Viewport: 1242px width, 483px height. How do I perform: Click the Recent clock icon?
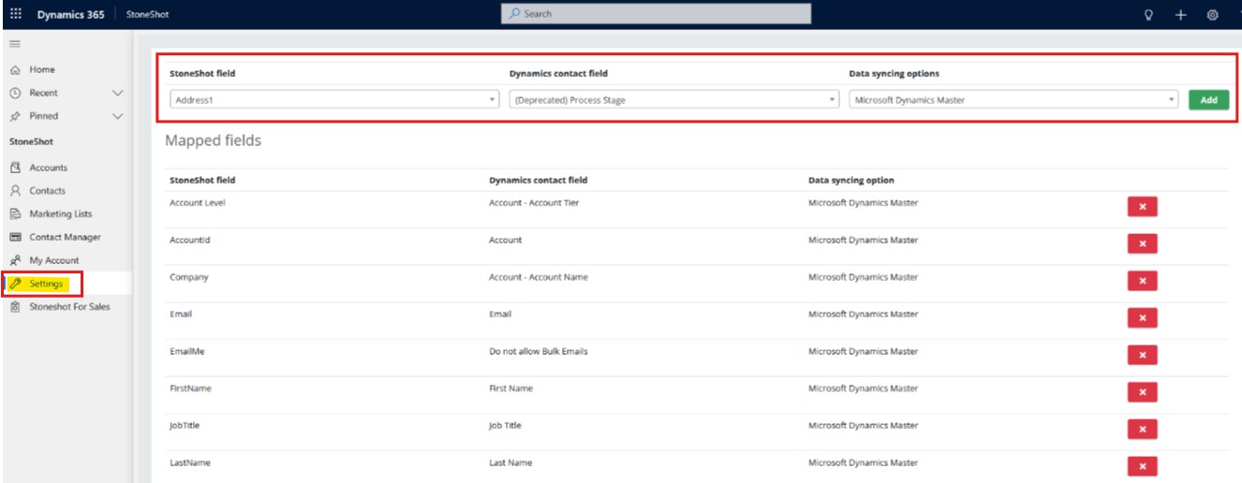click(x=15, y=93)
